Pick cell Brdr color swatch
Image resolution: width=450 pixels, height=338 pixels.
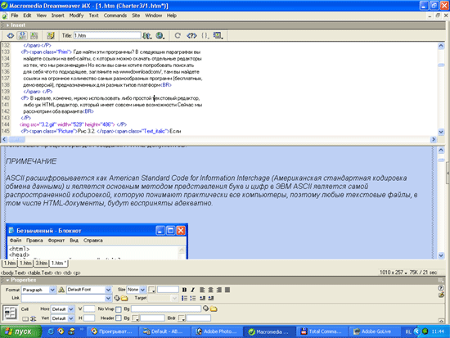tap(182, 318)
